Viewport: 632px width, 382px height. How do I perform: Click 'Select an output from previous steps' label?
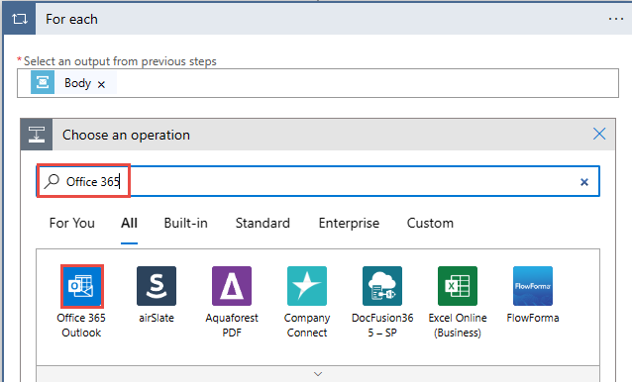(x=120, y=61)
